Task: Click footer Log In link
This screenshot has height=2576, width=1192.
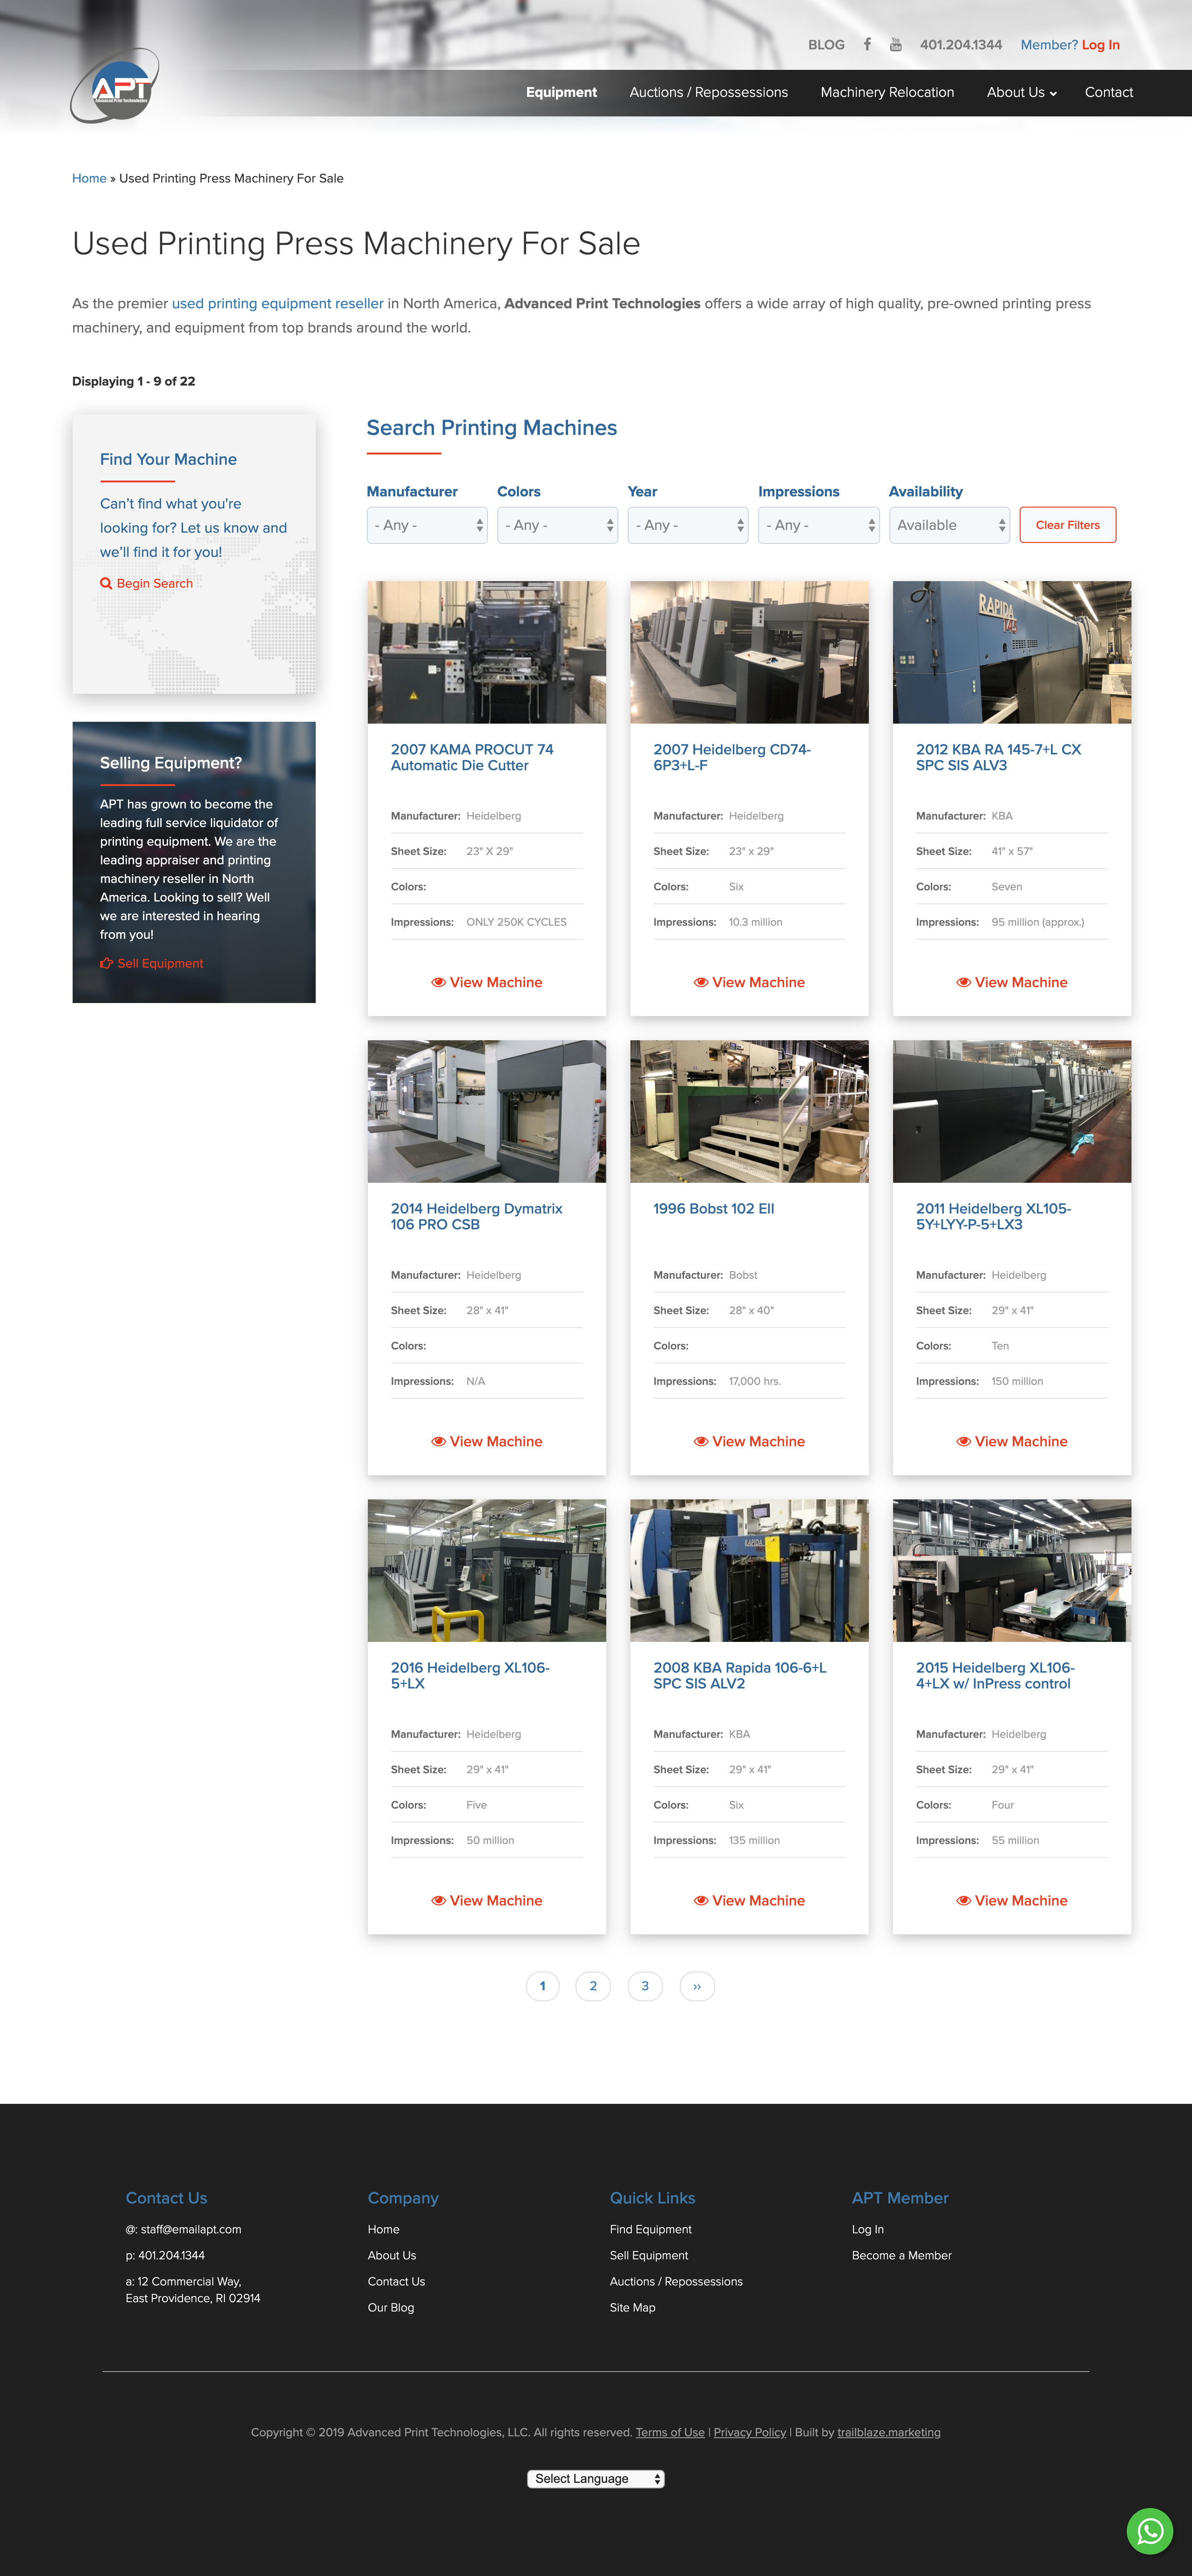Action: coord(867,2229)
